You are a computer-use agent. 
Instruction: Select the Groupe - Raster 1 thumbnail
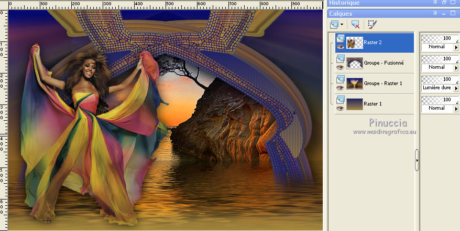(x=354, y=84)
